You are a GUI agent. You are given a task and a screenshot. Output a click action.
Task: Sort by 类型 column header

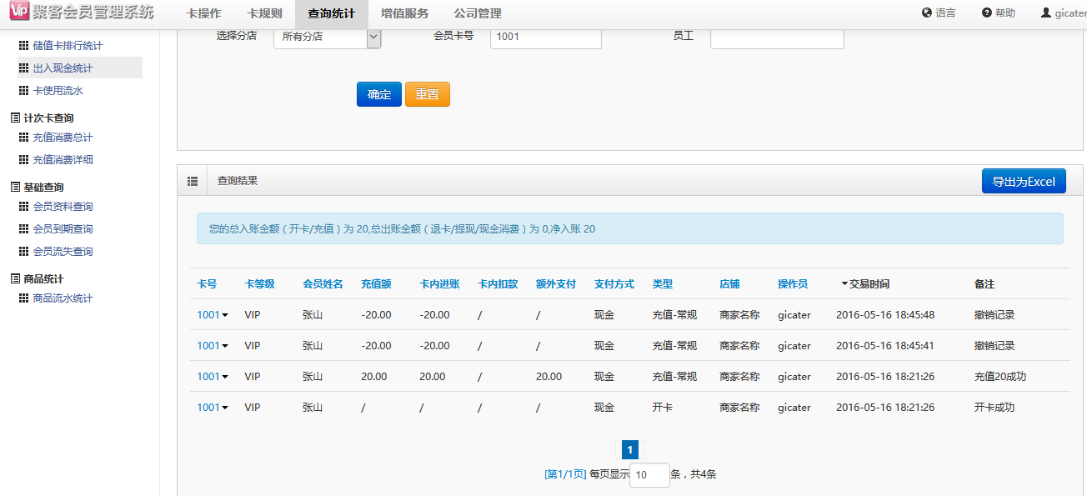click(663, 284)
